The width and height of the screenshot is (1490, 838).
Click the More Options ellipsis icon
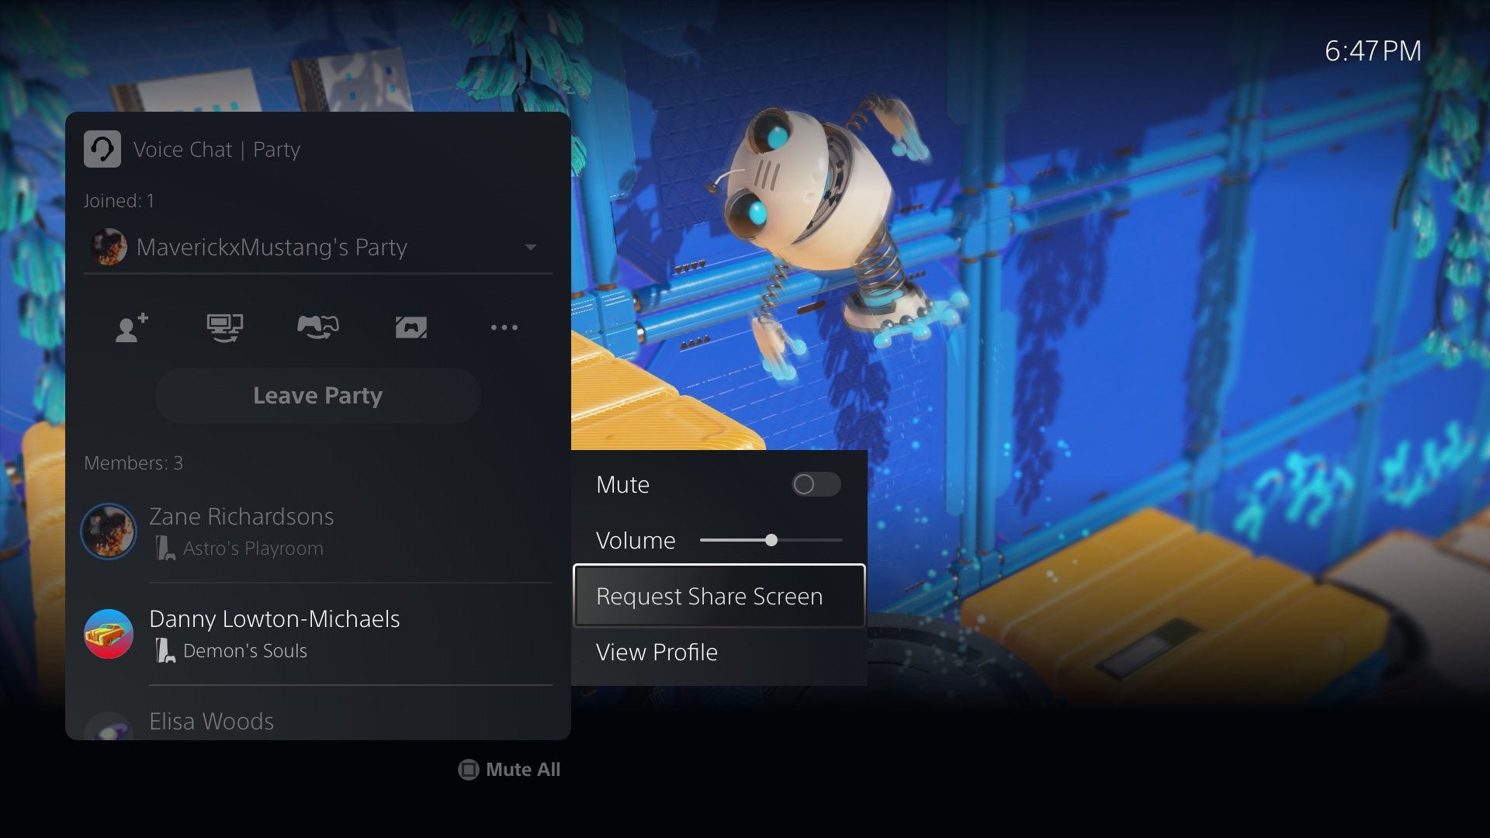pos(504,327)
